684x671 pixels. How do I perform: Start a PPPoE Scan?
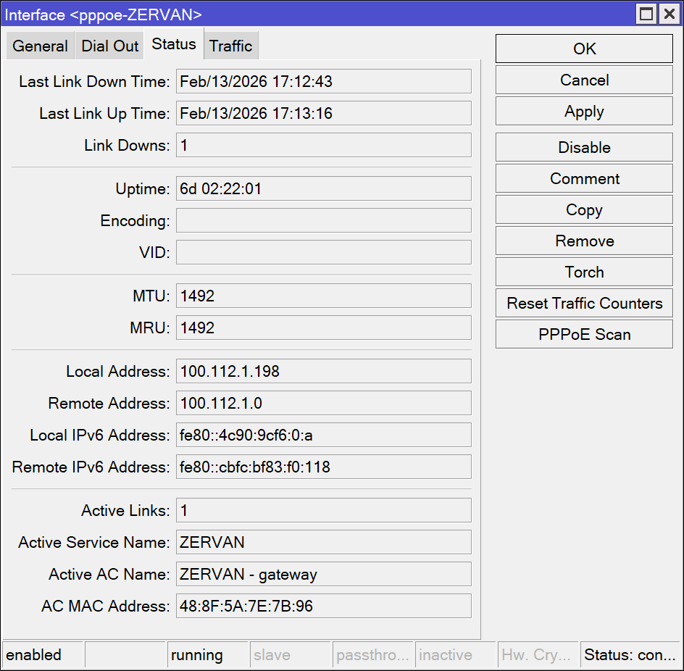pyautogui.click(x=584, y=334)
